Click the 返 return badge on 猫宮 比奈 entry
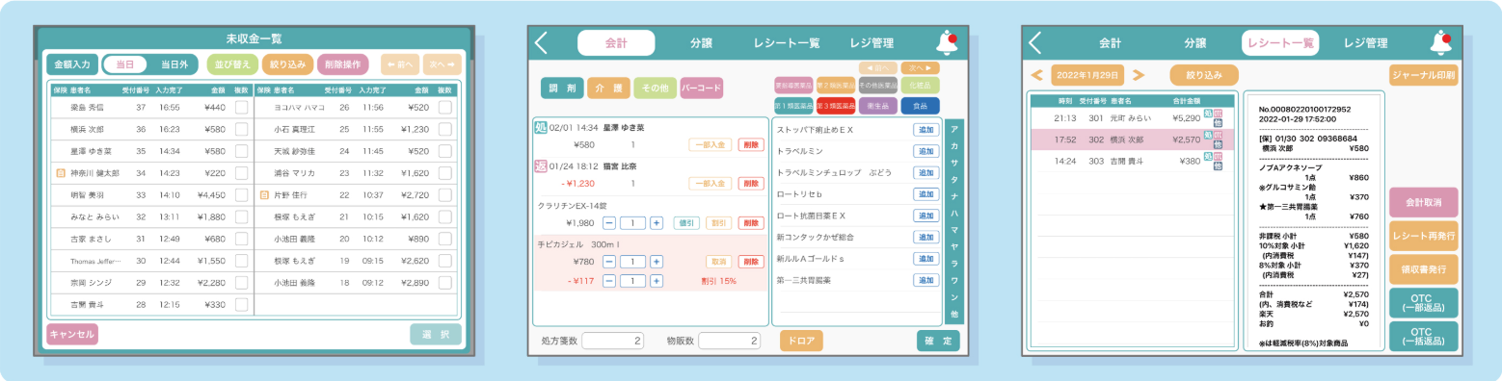The width and height of the screenshot is (1502, 381). pyautogui.click(x=540, y=165)
